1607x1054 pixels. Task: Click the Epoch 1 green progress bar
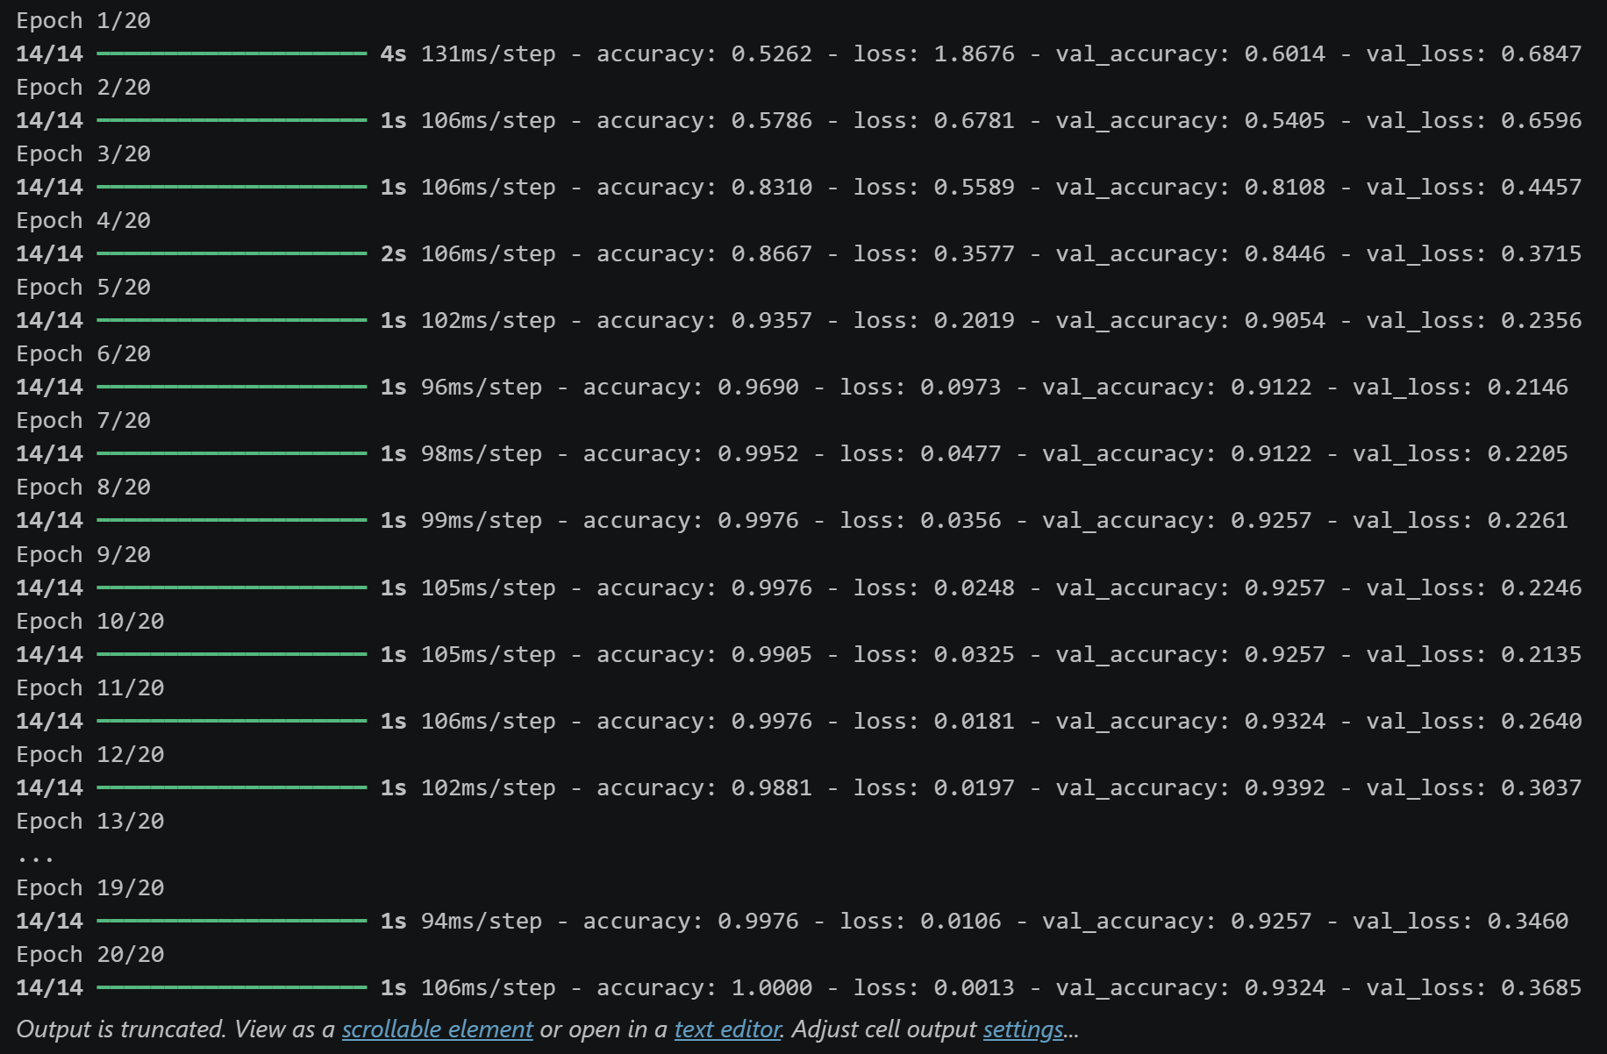point(232,53)
